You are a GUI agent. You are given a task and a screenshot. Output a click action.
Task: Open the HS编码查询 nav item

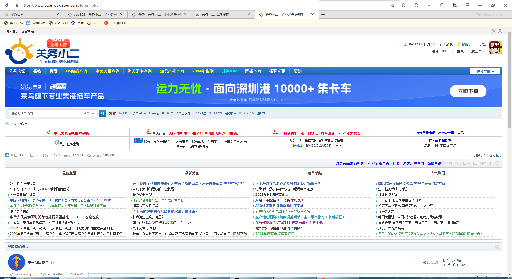point(77,71)
